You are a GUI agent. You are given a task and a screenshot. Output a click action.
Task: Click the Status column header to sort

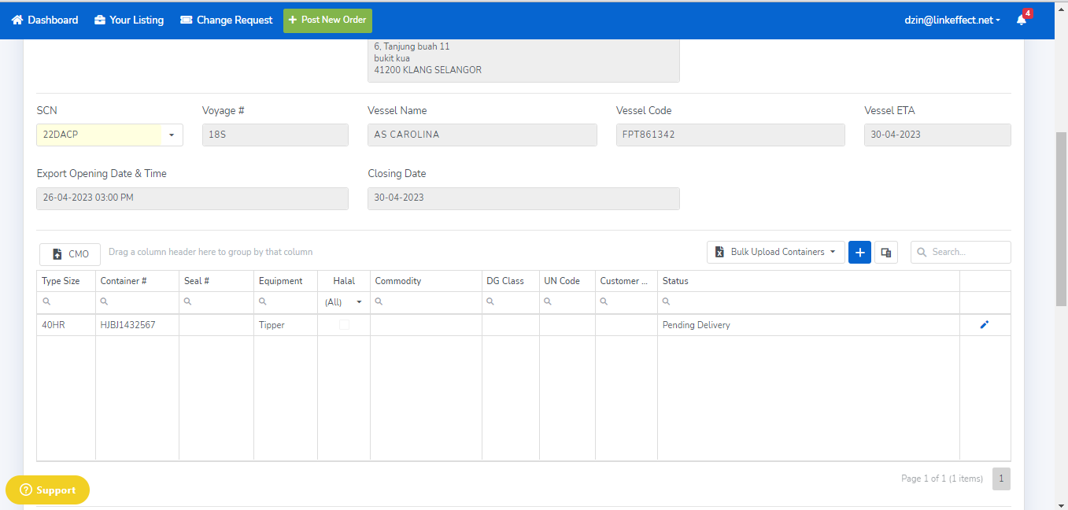[x=675, y=281]
